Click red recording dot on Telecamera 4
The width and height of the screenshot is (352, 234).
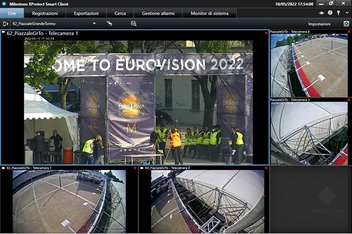click(348, 32)
